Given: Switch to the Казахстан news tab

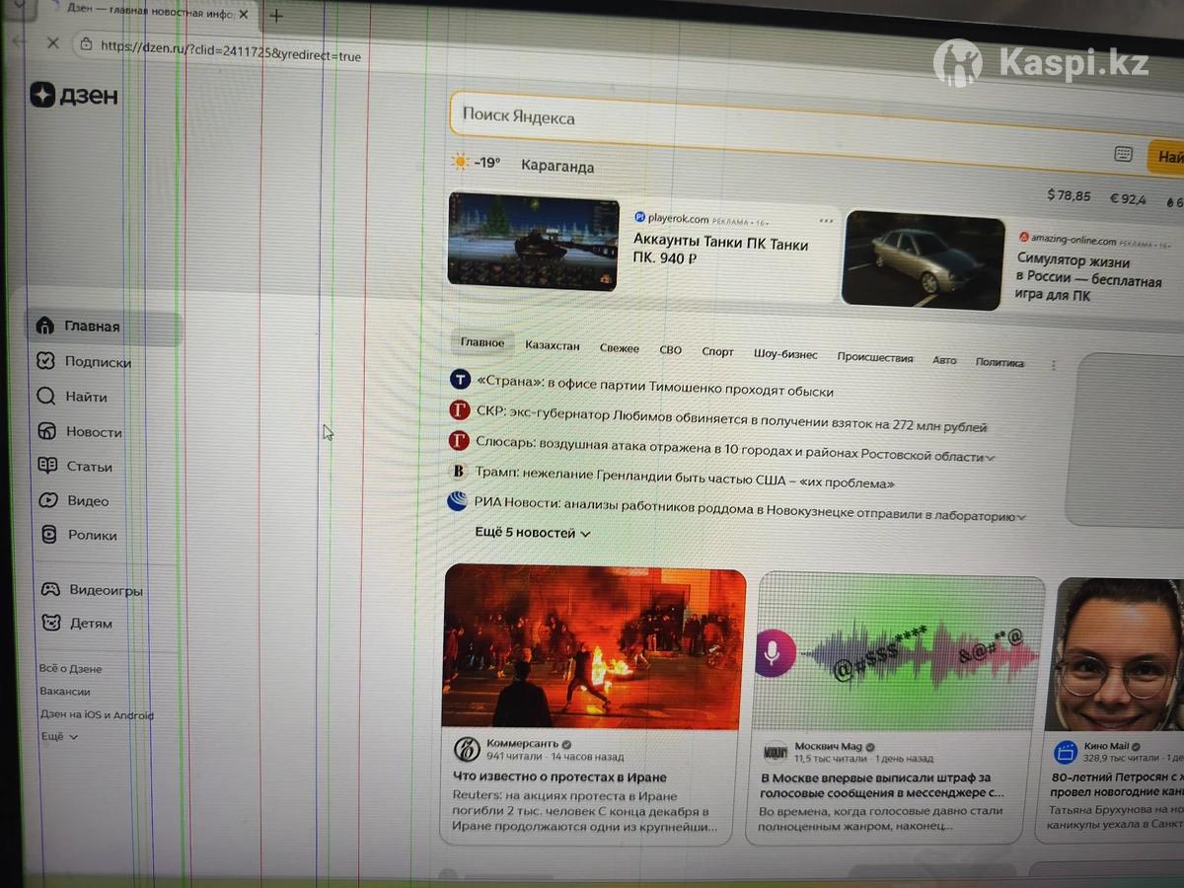Looking at the screenshot, I should click(x=552, y=346).
